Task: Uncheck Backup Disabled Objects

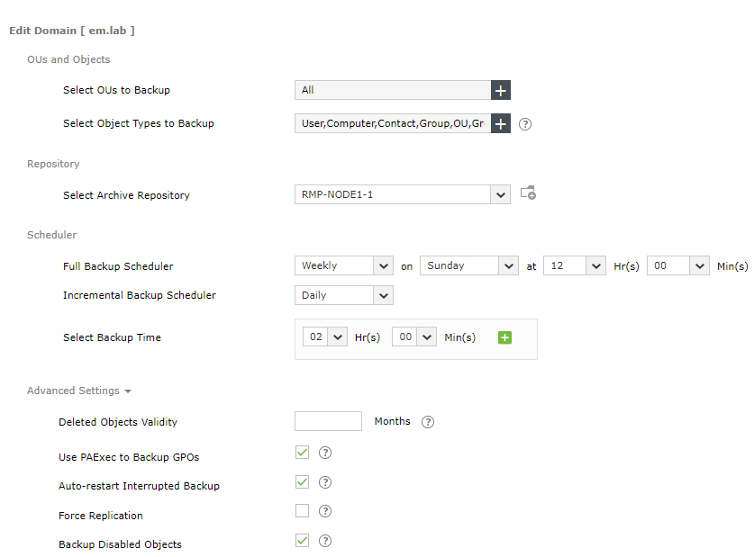Action: 302,541
